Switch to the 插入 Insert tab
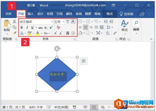The height and width of the screenshot is (111, 156). pyautogui.click(x=31, y=14)
